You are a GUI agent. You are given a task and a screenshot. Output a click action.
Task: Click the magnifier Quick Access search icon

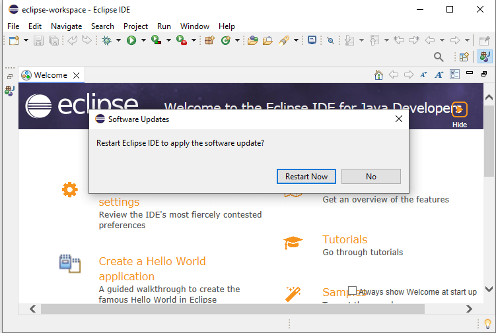[439, 57]
